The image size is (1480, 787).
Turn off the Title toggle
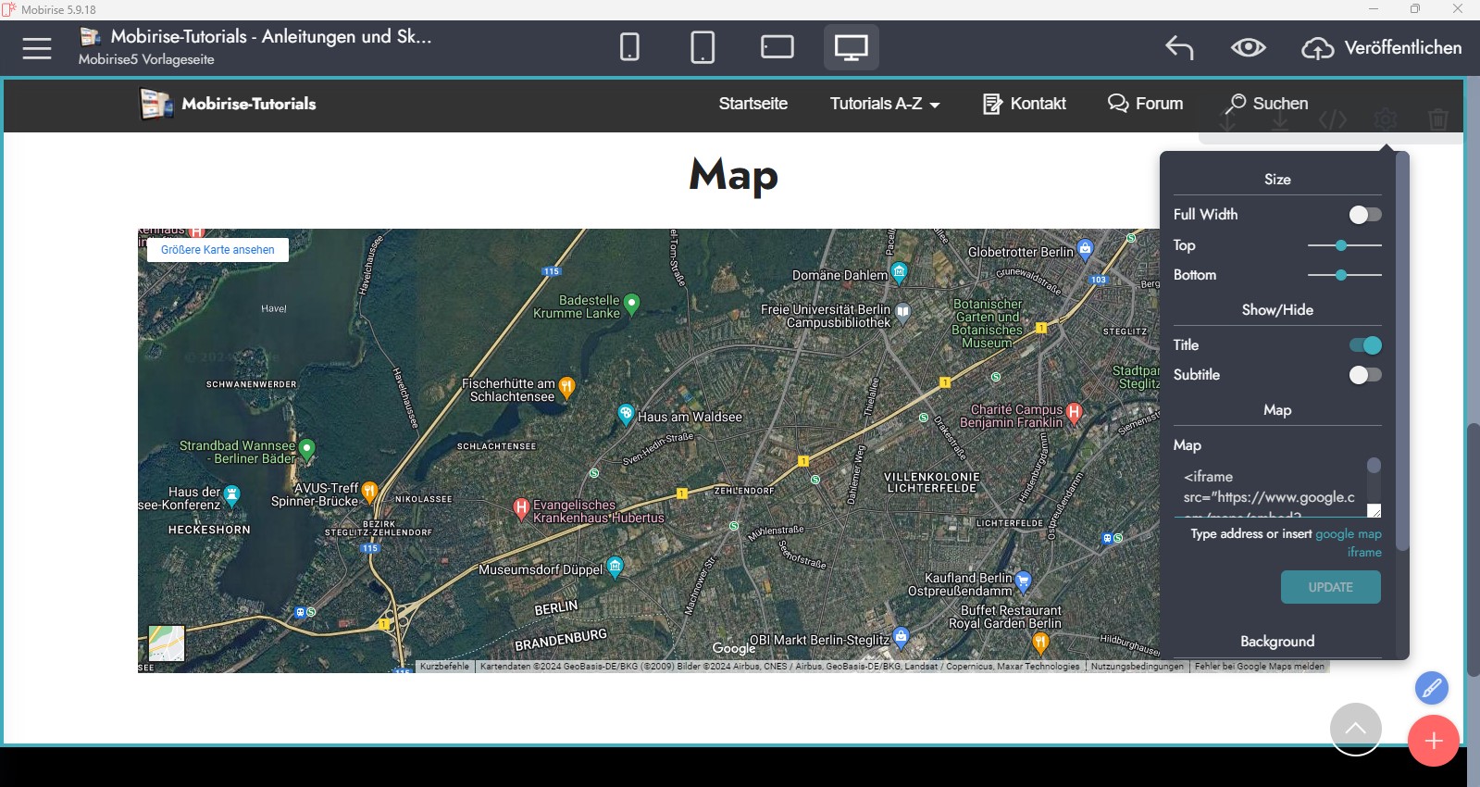point(1364,345)
